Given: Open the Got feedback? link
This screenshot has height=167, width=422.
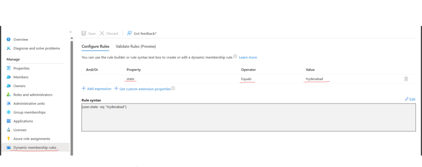Looking at the screenshot, I should coord(142,33).
